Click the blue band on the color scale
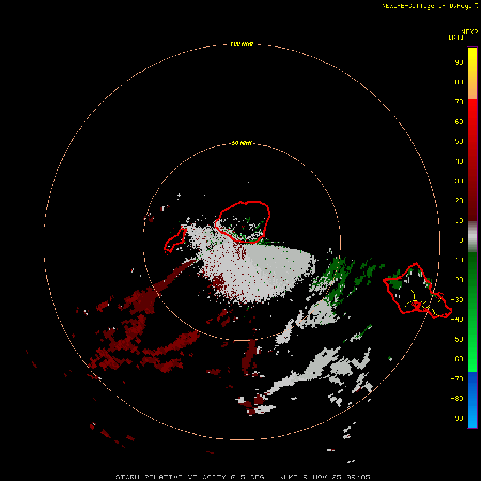481x481 pixels. coord(472,399)
